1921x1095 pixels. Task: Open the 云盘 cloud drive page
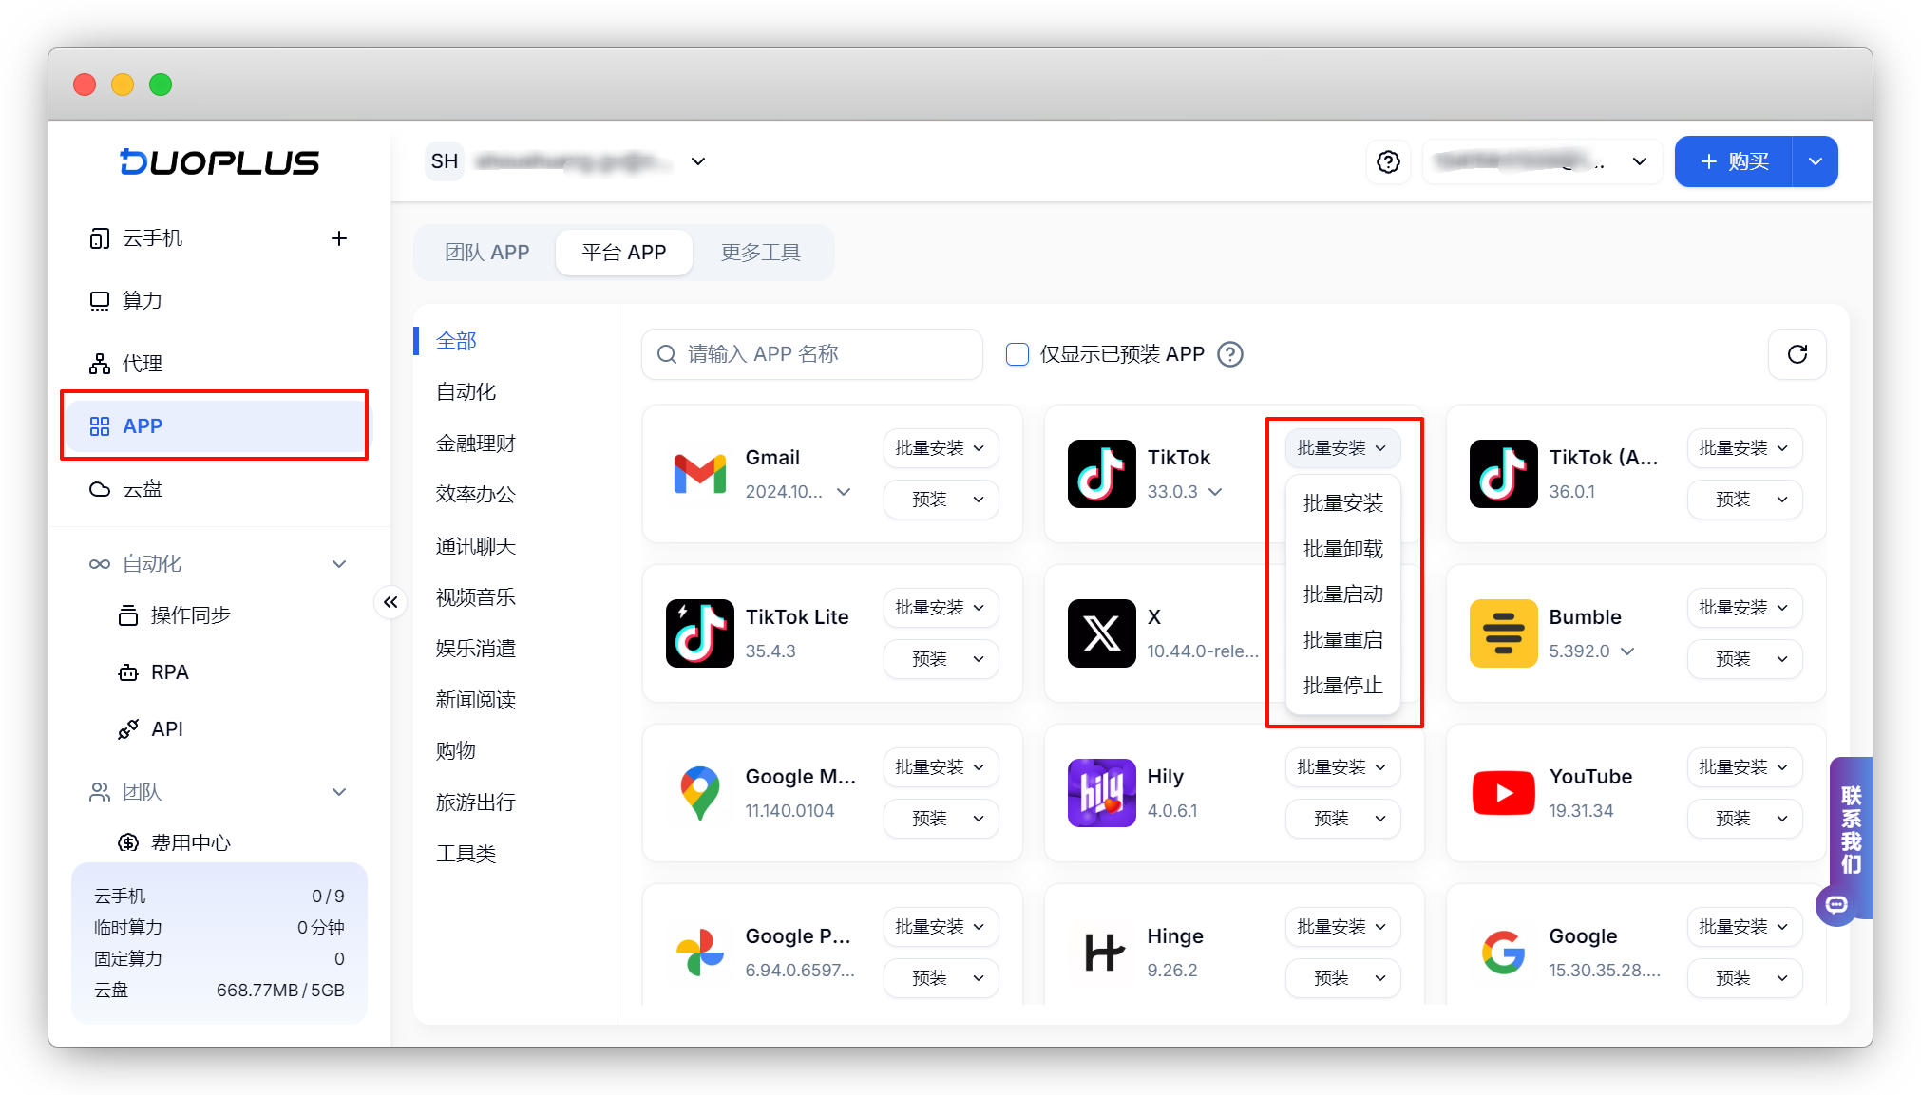click(x=143, y=489)
